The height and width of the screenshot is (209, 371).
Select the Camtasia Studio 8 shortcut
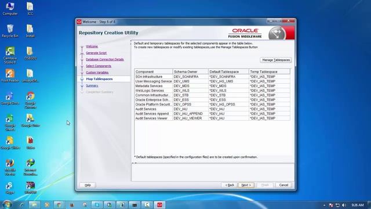pos(10,55)
